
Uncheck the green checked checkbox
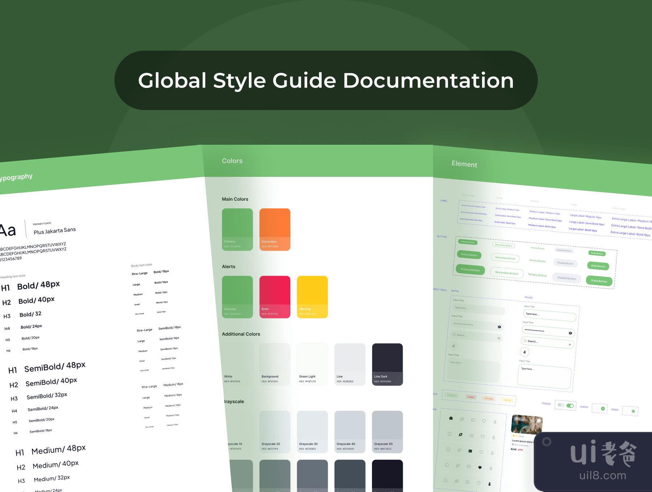click(603, 408)
